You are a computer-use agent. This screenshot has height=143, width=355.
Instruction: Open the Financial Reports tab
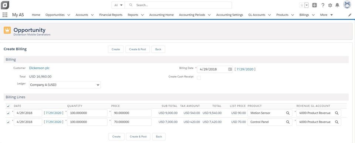click(x=111, y=15)
